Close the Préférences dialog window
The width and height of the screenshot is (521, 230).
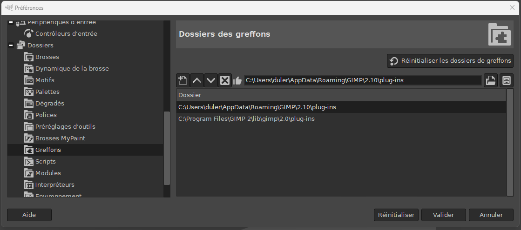[512, 7]
